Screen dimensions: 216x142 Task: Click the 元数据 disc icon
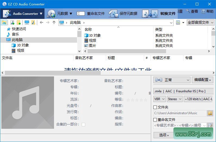[x=51, y=13]
